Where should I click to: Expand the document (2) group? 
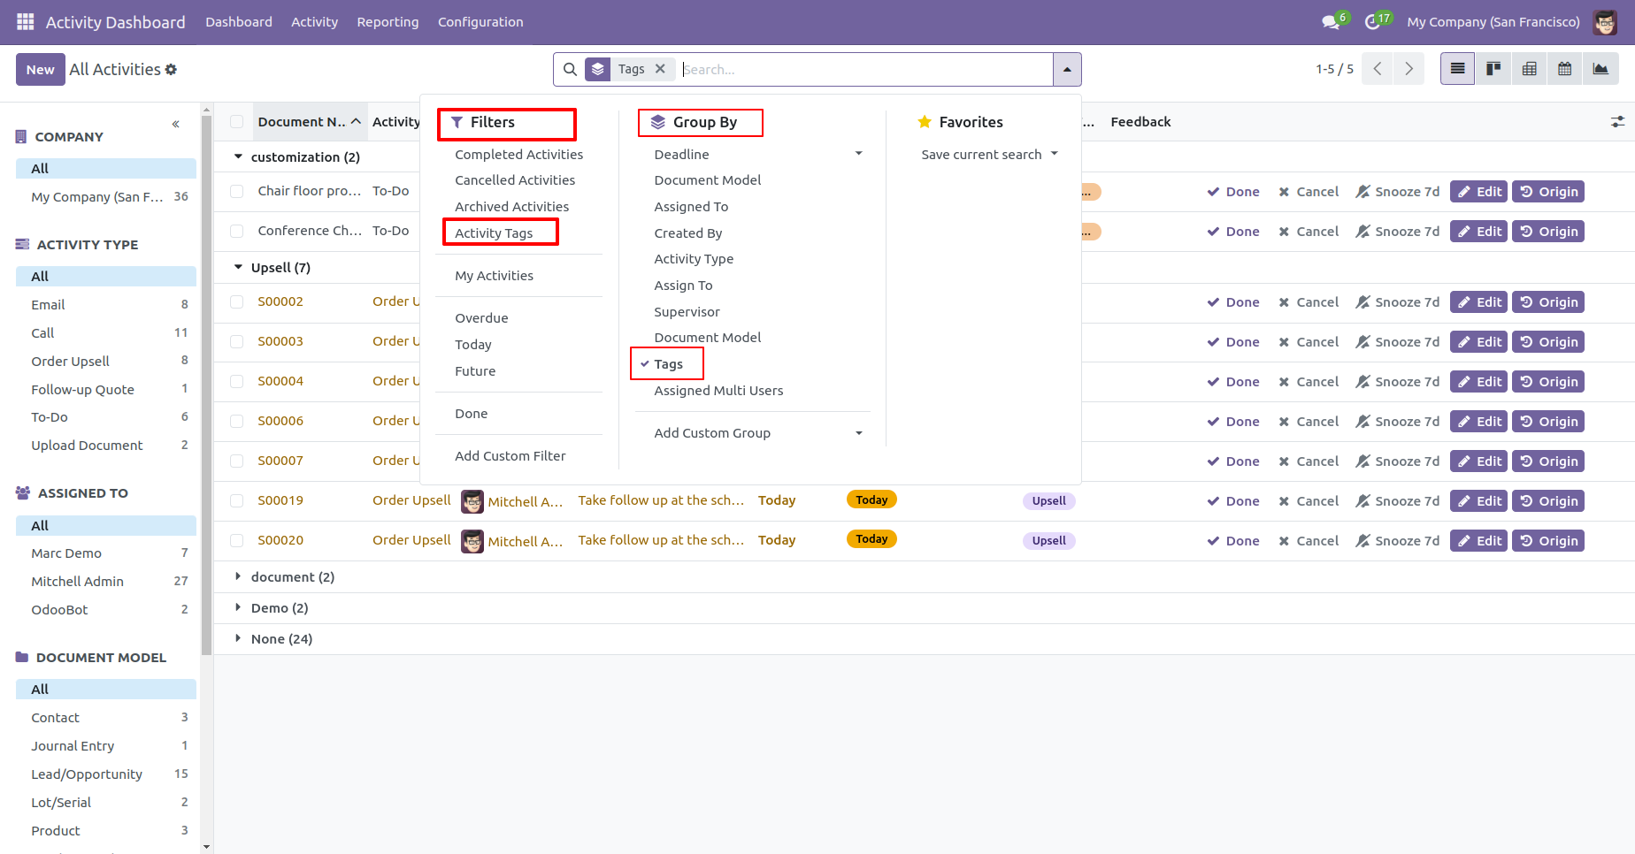(238, 576)
